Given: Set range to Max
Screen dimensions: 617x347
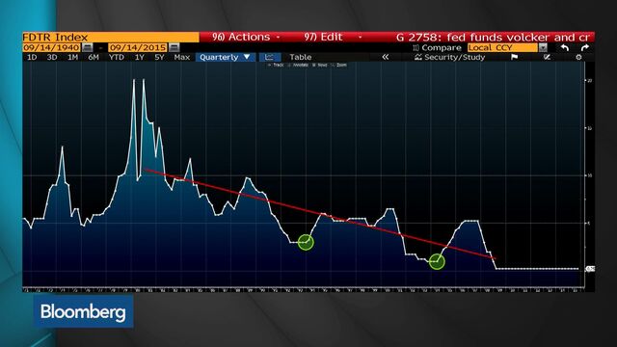Looking at the screenshot, I should (x=182, y=57).
